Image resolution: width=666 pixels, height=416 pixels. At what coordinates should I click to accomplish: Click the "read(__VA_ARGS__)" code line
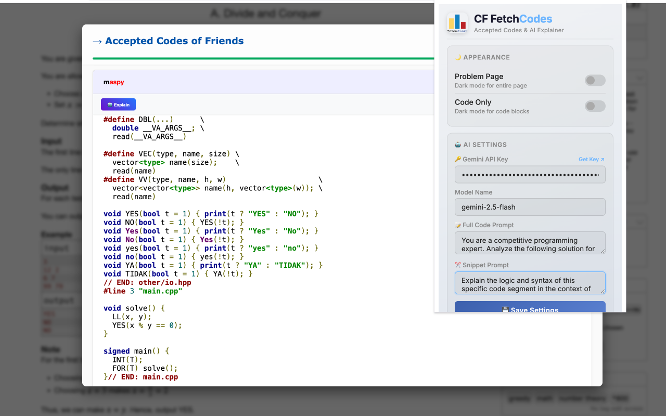click(x=149, y=137)
